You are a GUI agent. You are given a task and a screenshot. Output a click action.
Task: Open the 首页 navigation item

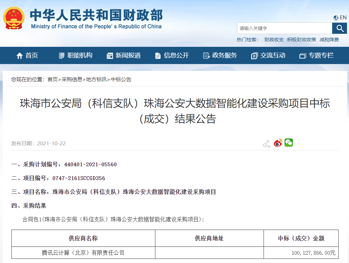pyautogui.click(x=32, y=55)
